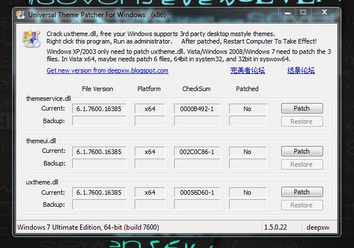This screenshot has height=248, width=354.
Task: Click themeservice.dll backup patched field
Action: [247, 121]
